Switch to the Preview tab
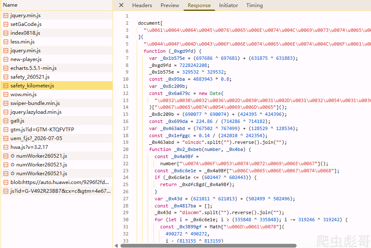This screenshot has height=248, width=371. pos(170,5)
